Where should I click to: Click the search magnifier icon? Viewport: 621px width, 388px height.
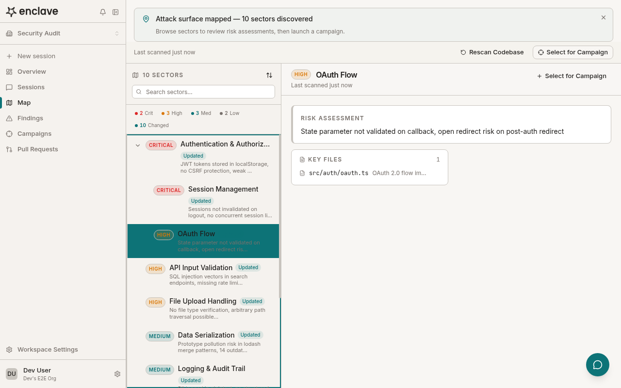tap(139, 92)
